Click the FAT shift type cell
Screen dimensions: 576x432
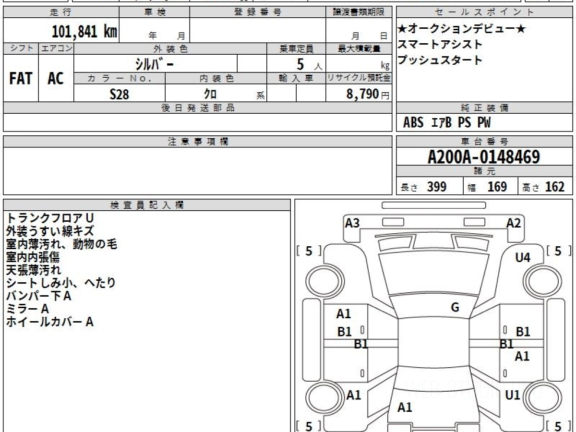(x=21, y=79)
